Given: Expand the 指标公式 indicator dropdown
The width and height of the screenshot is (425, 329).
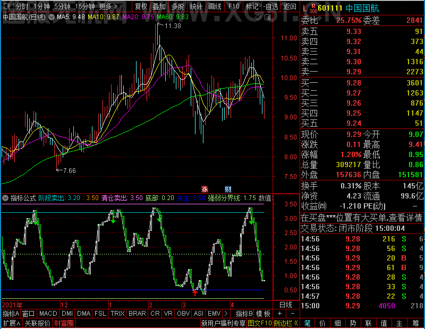Looking at the screenshot, I should pos(5,198).
